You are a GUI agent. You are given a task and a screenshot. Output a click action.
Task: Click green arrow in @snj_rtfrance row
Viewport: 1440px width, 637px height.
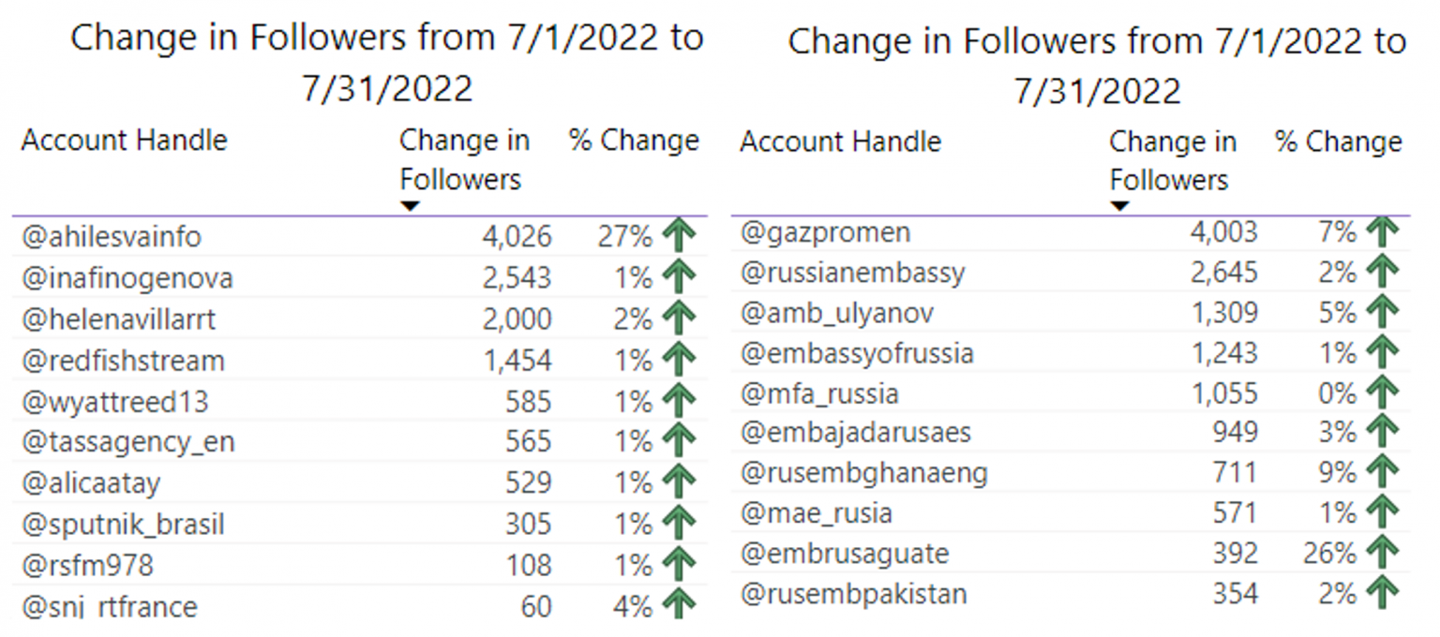pyautogui.click(x=680, y=605)
